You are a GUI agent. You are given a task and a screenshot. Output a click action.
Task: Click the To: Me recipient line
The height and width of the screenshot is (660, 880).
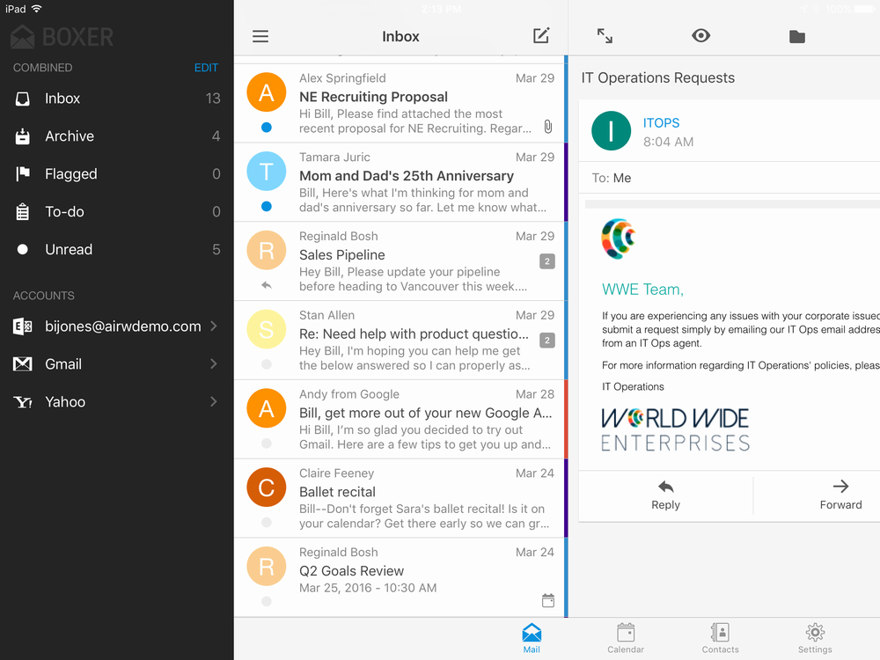pos(729,178)
